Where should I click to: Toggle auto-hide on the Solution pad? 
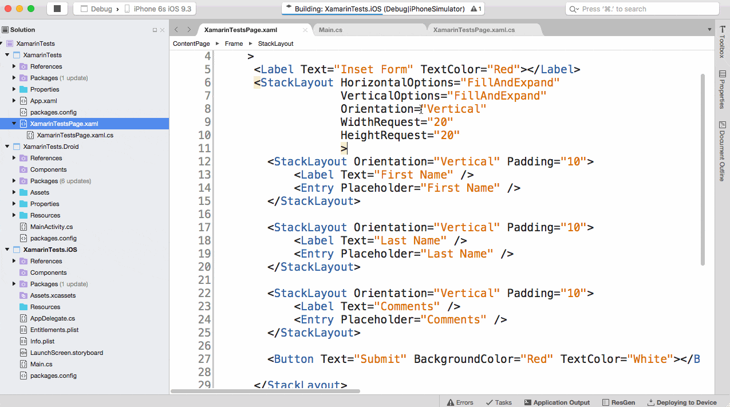[156, 29]
